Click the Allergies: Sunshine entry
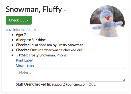Viewport: 131px width, 94px height. coord(31,40)
